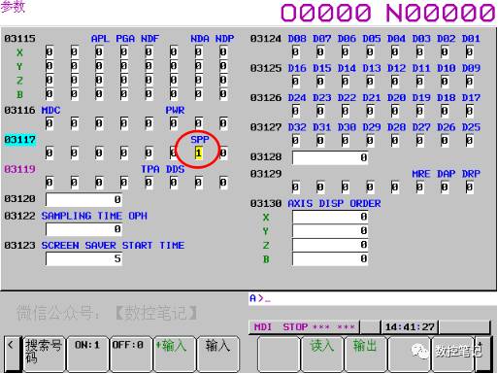Select the D08 bit of parameter 03124

(x=295, y=51)
